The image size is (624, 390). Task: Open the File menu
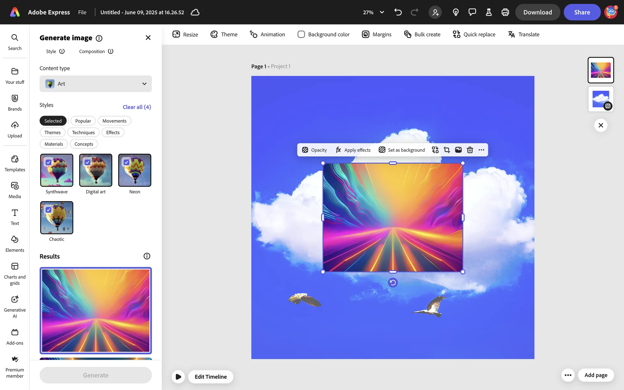(x=82, y=12)
